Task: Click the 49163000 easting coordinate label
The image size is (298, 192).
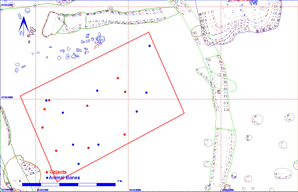Action: 135,190
